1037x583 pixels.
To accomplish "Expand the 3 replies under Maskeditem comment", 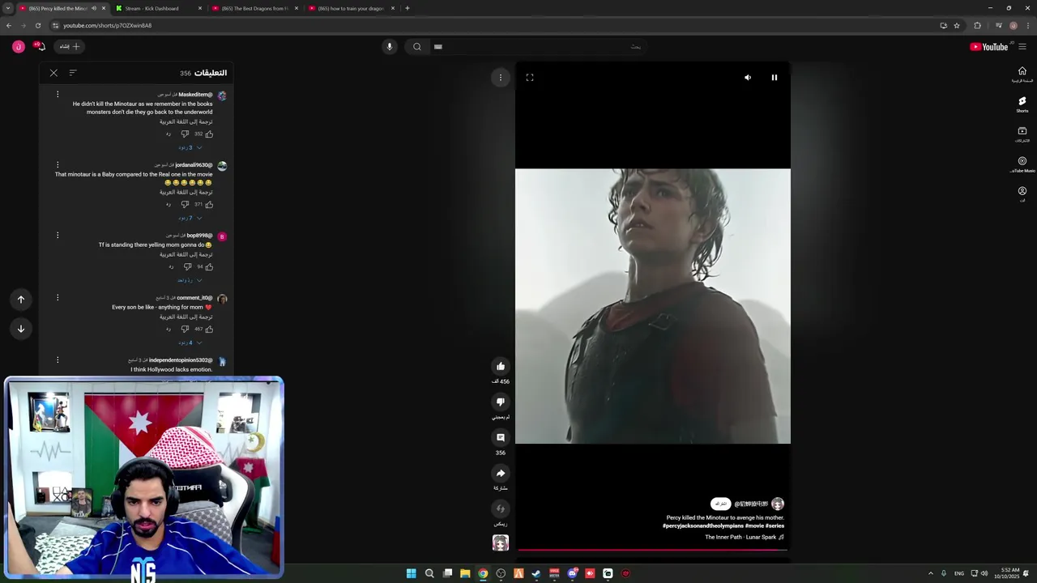I will pyautogui.click(x=190, y=147).
